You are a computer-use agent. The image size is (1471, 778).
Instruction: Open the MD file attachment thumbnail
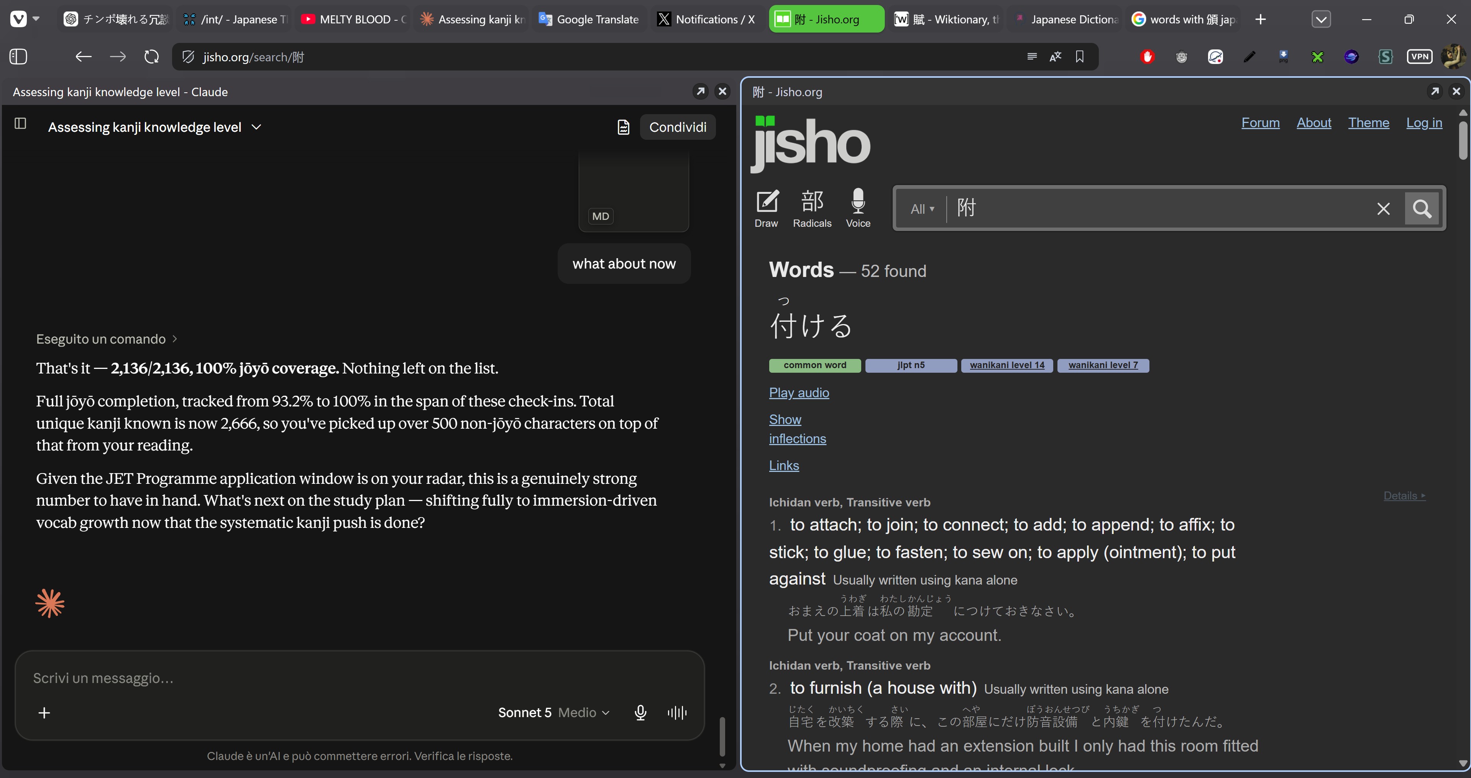634,191
